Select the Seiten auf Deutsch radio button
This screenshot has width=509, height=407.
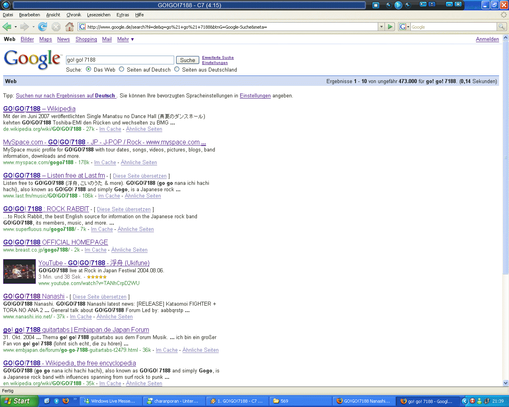tap(122, 69)
